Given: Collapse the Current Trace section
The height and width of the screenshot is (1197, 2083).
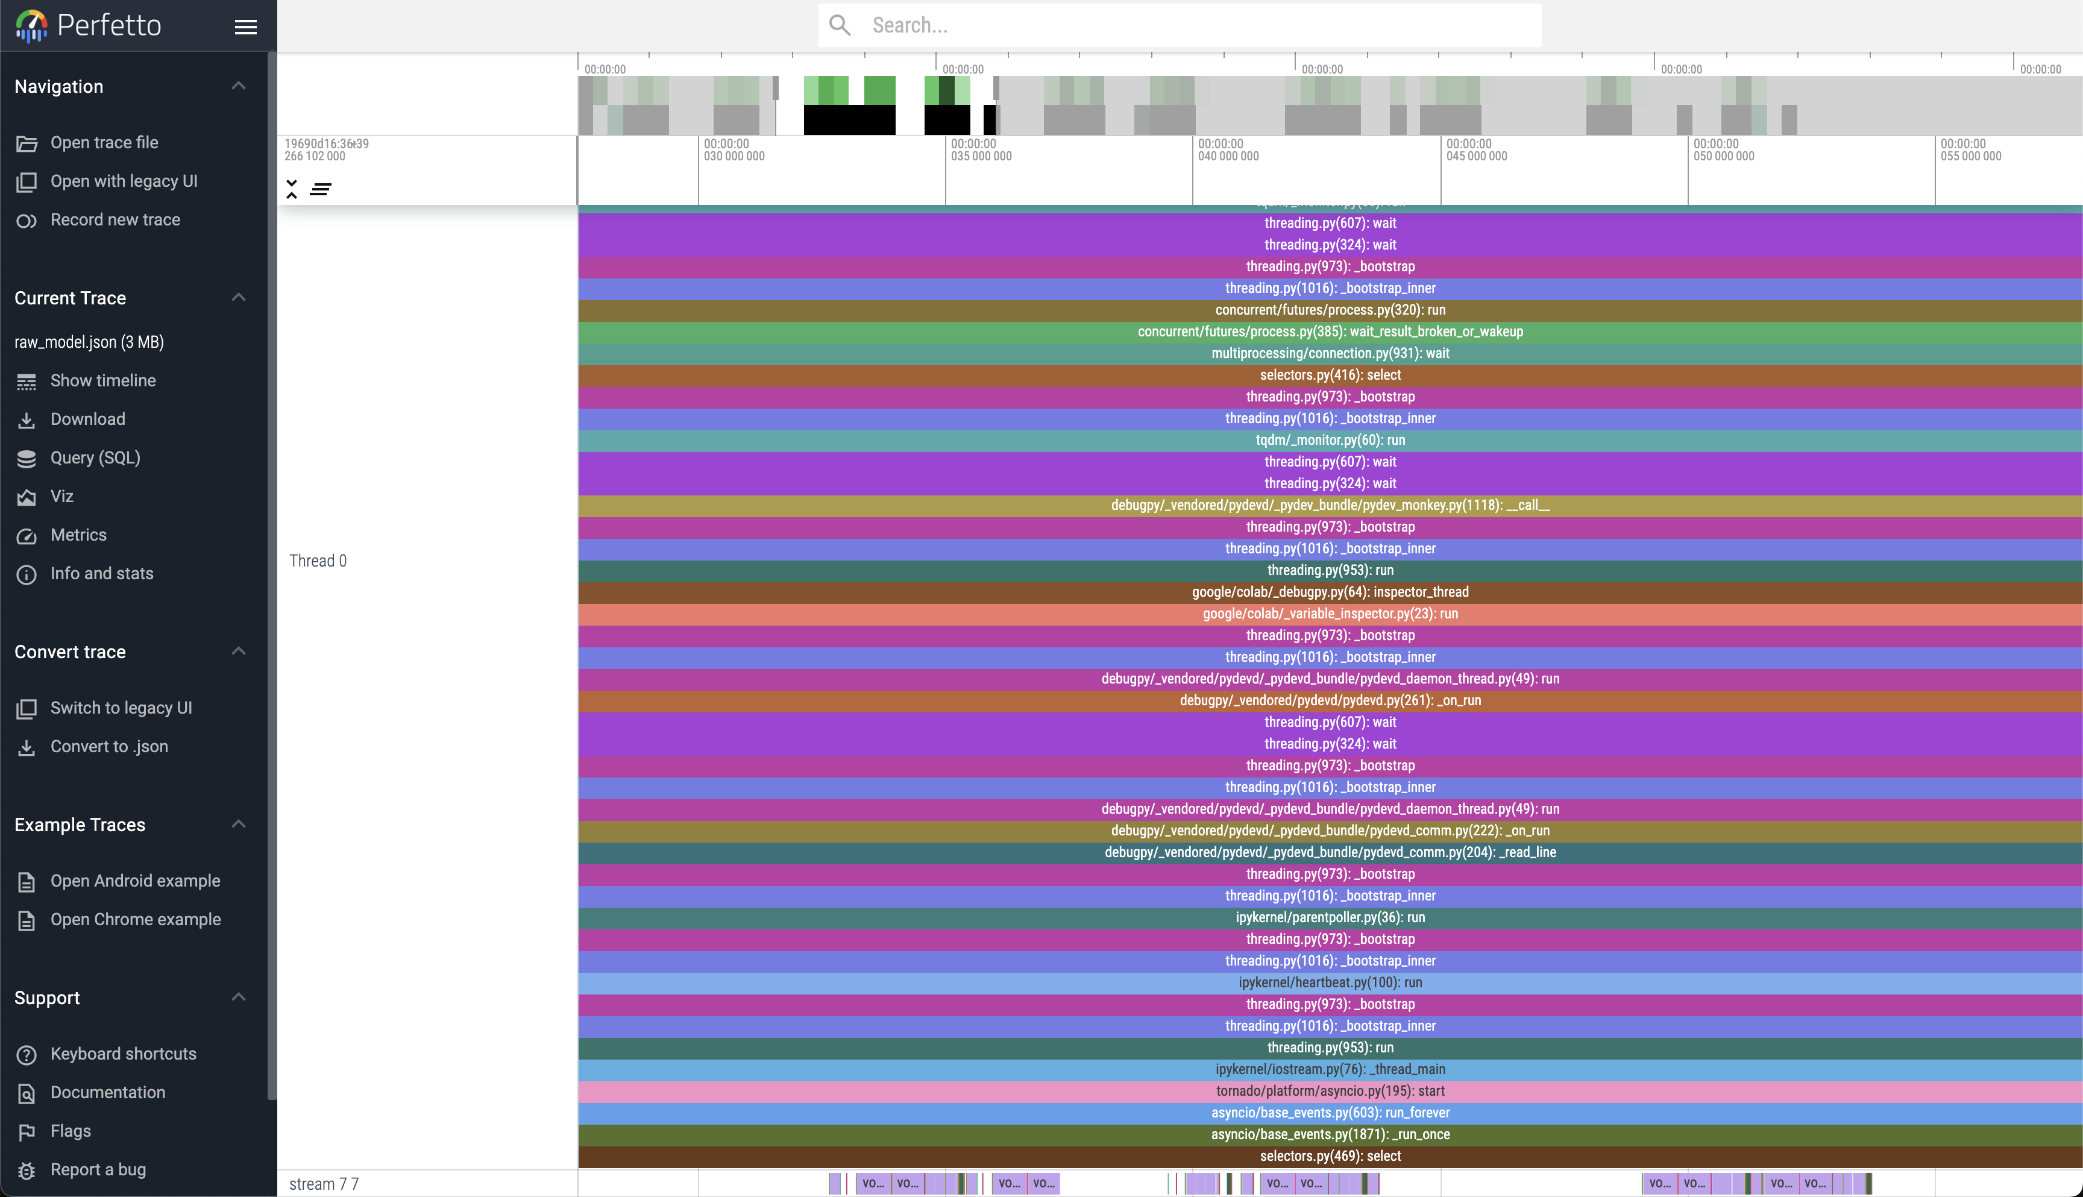Looking at the screenshot, I should pos(239,297).
